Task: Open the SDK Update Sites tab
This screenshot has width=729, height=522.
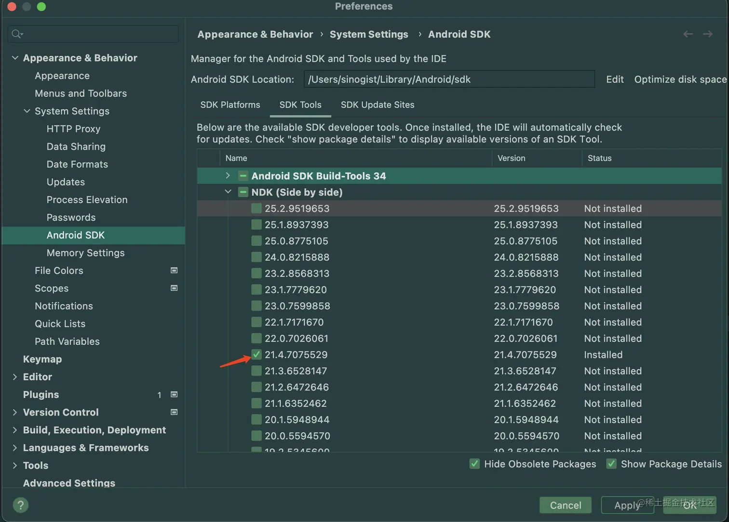Action: click(x=378, y=105)
